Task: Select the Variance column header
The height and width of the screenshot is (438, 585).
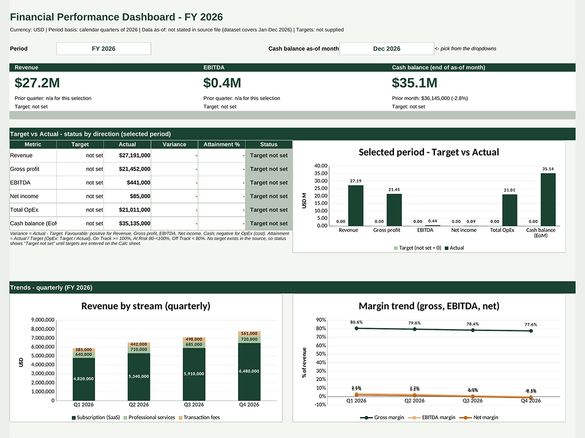Action: coord(174,144)
